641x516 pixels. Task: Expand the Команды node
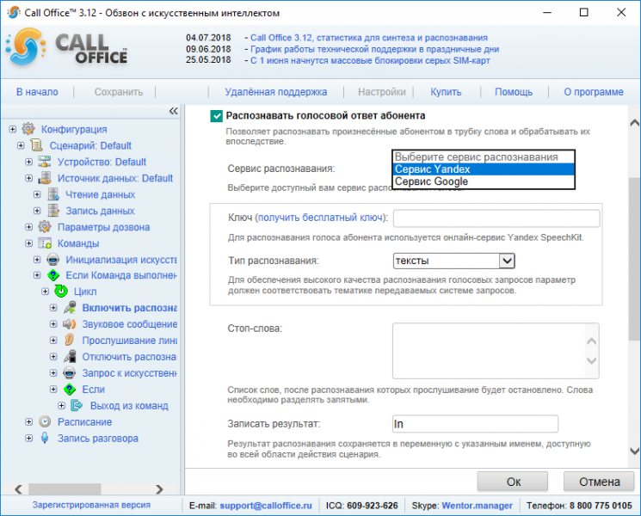tap(28, 243)
